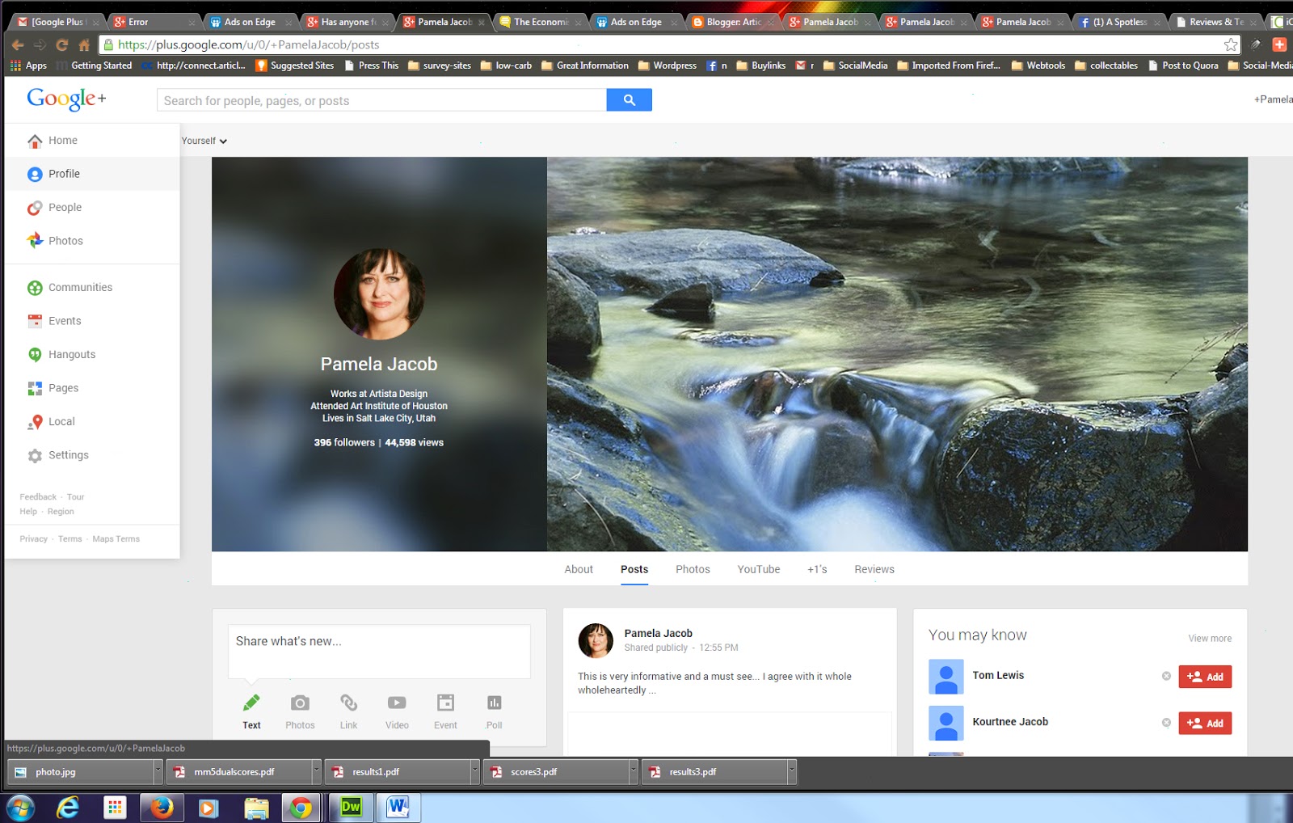Open results1.pdf download options arrow
The height and width of the screenshot is (823, 1293).
pyautogui.click(x=474, y=772)
